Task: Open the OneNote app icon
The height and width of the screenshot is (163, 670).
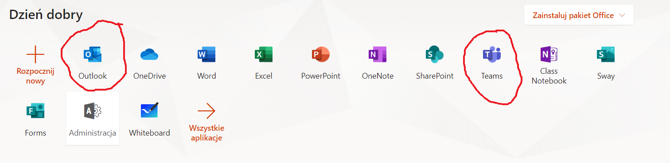Action: 378,54
